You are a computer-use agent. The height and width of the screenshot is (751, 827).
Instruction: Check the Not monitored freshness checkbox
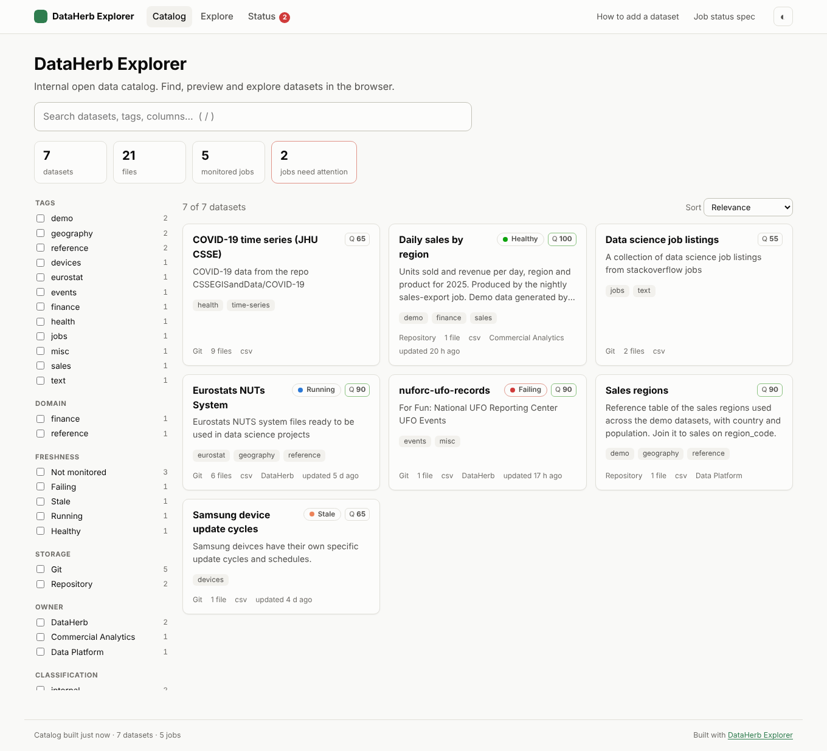tap(41, 472)
